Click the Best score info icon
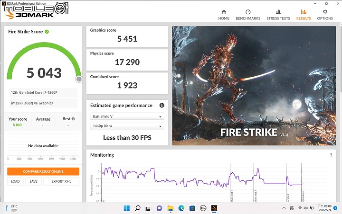 point(73,119)
